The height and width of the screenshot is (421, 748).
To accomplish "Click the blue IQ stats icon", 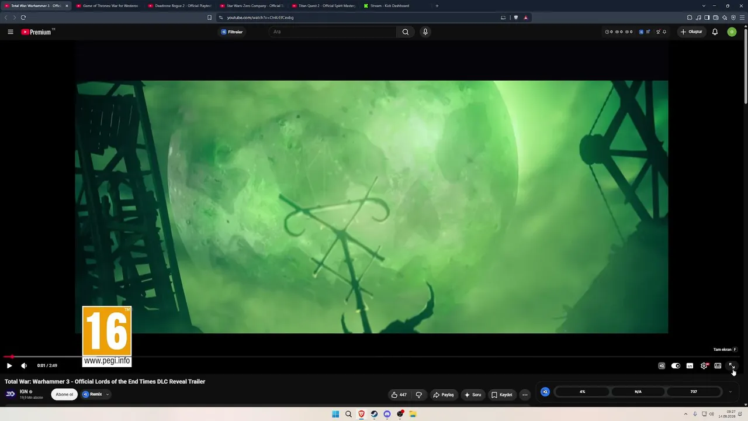I will pos(545,392).
